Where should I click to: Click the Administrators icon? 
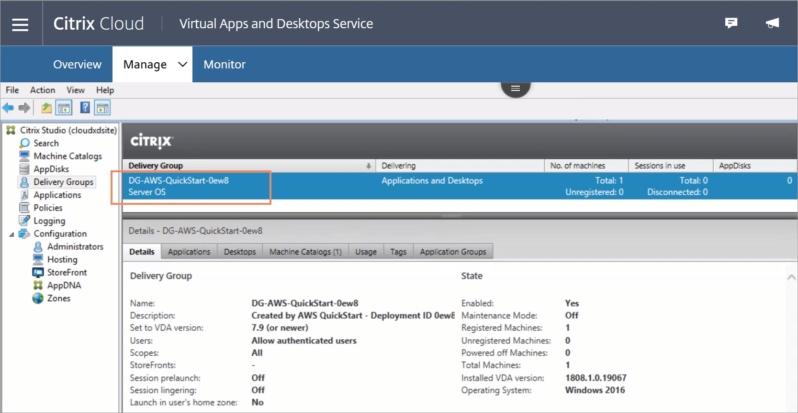38,246
